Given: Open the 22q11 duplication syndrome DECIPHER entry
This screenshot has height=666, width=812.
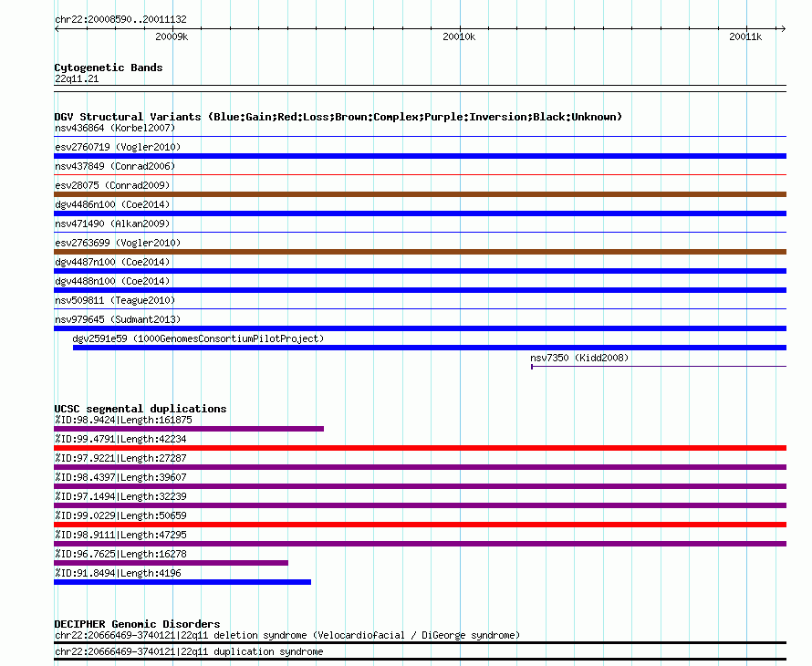Looking at the screenshot, I should [x=189, y=652].
